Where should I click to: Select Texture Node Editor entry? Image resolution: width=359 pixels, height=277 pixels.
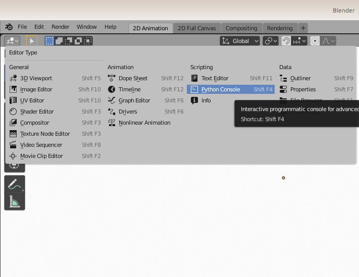coord(55,134)
